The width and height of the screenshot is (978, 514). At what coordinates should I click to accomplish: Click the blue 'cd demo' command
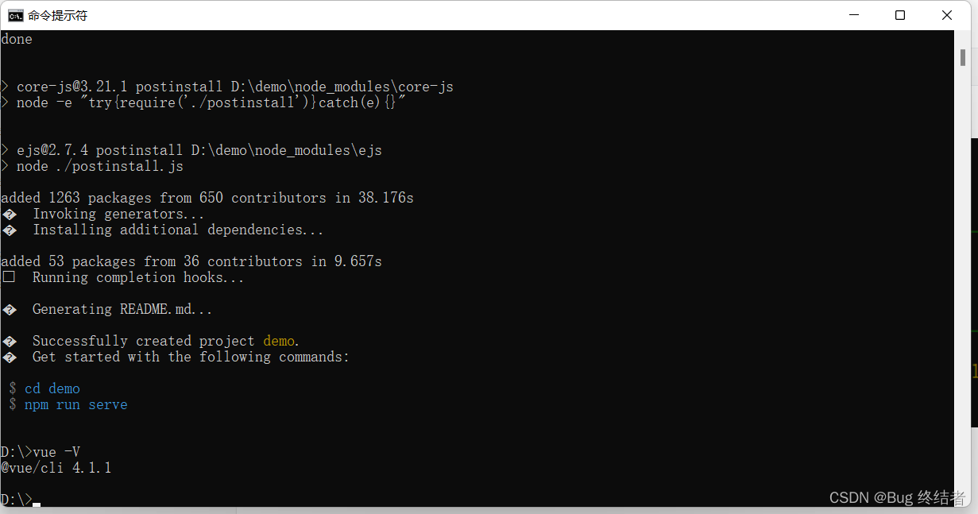(x=52, y=388)
